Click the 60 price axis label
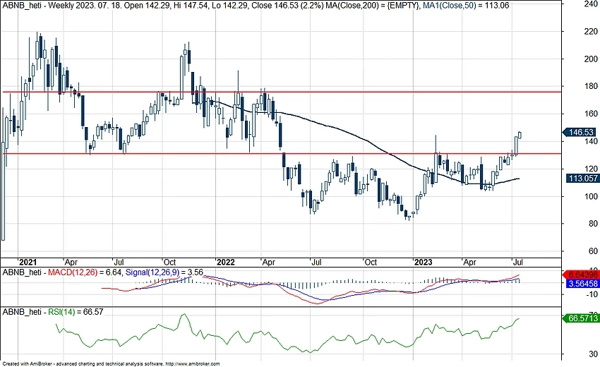600x367 pixels. point(593,251)
